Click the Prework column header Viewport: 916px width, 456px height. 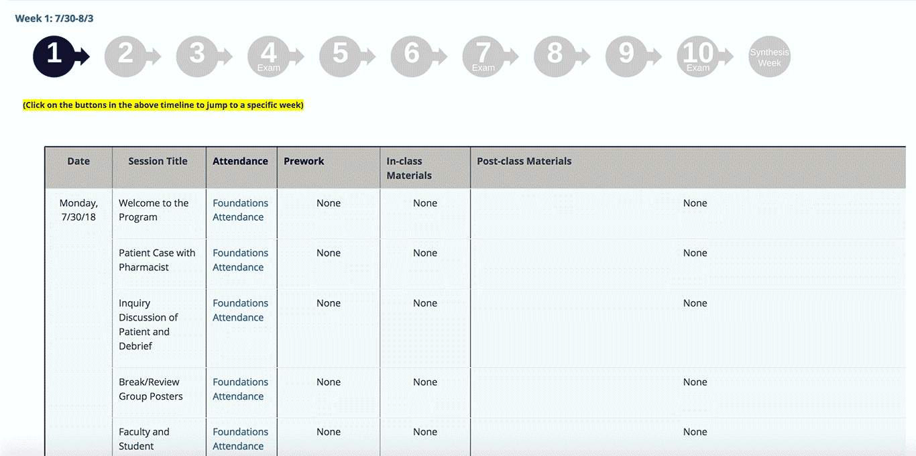(329, 168)
